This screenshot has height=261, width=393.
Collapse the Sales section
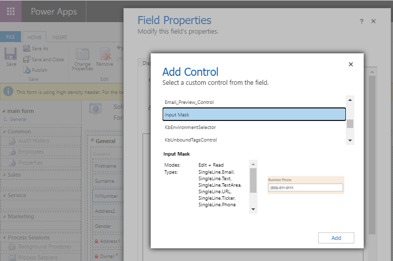(x=4, y=175)
